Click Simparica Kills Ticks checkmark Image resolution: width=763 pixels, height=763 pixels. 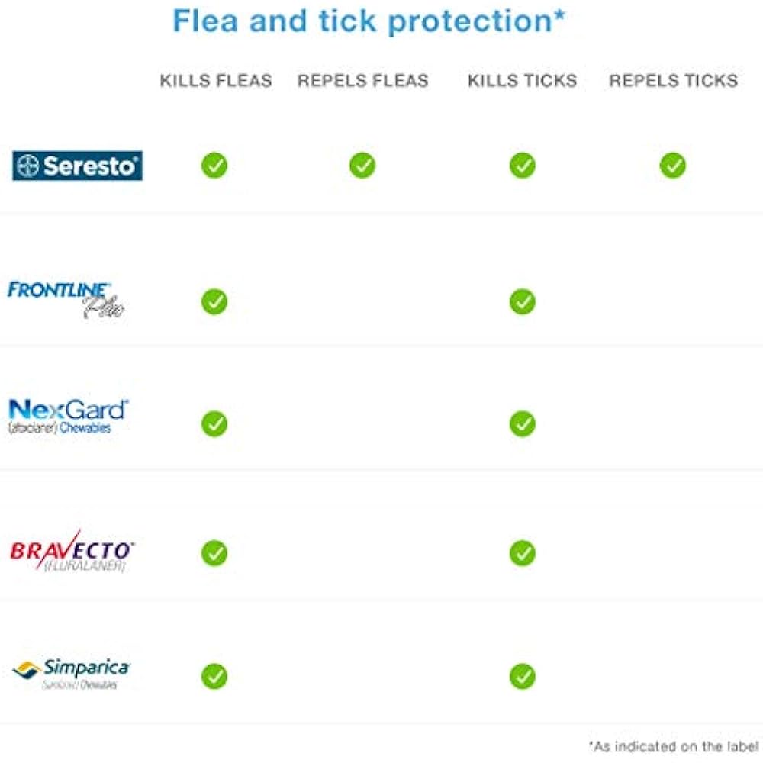coord(523,676)
